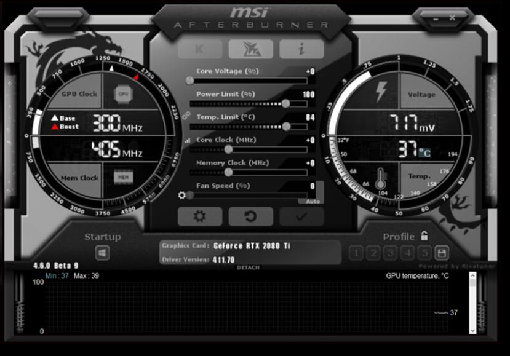Image resolution: width=510 pixels, height=356 pixels.
Task: Open the Kombustor K button
Action: 200,49
